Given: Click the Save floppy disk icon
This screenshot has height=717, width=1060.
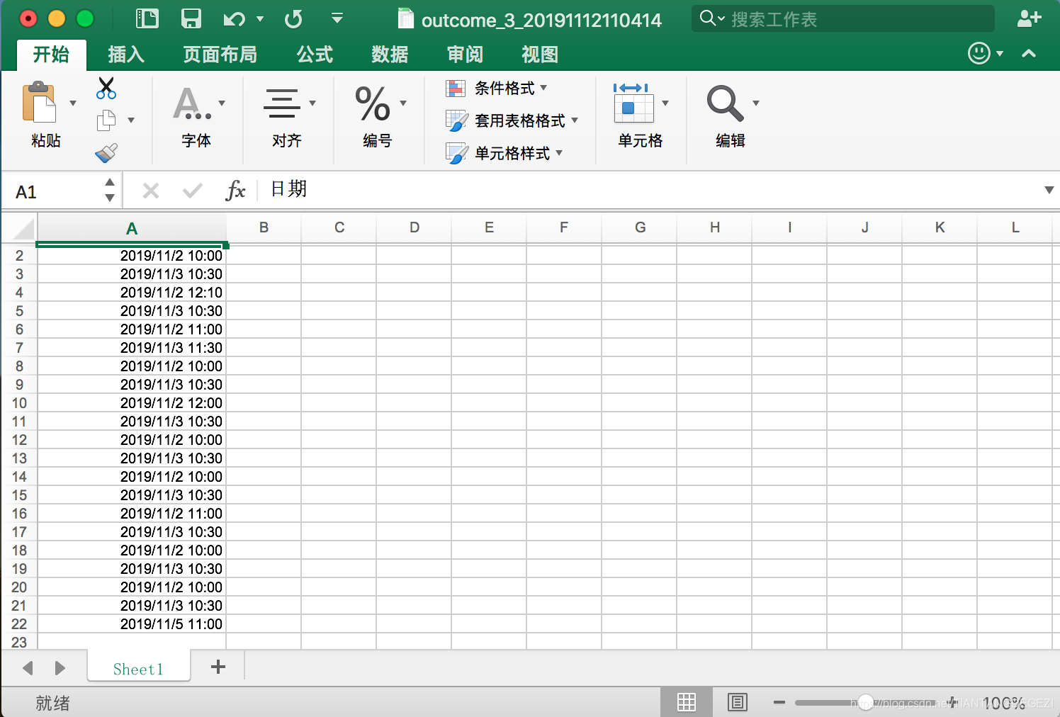Looking at the screenshot, I should tap(191, 18).
